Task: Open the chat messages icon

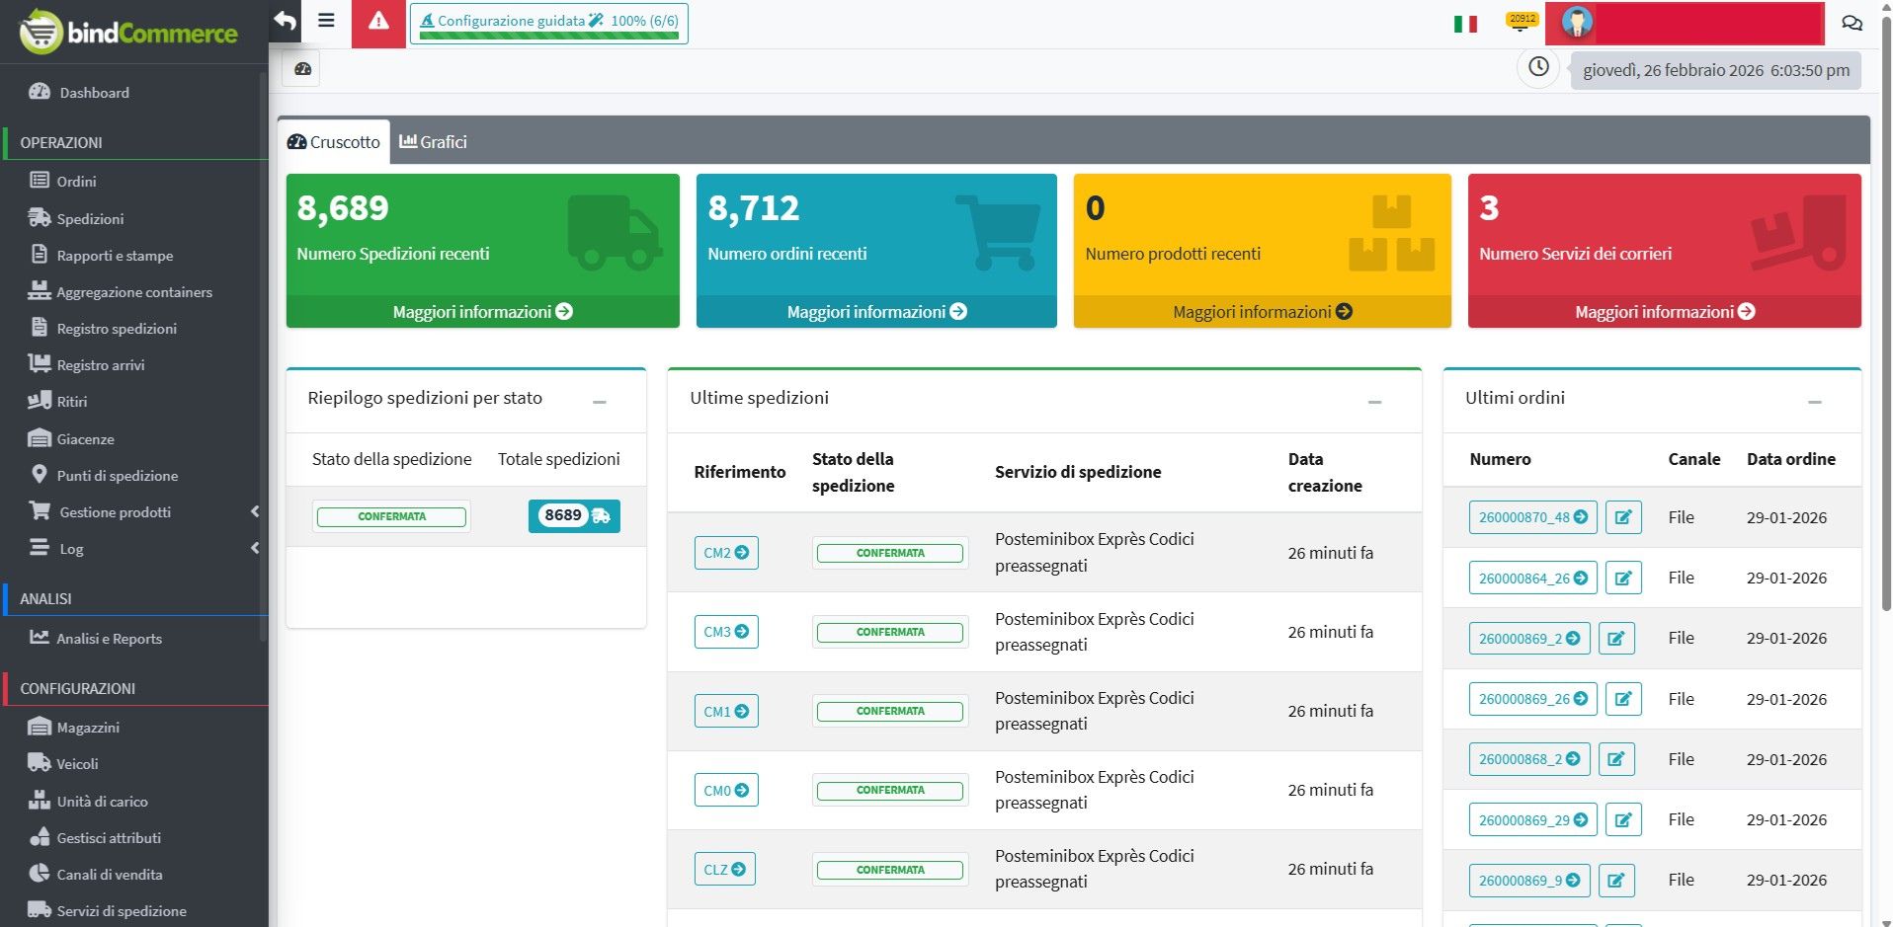Action: tap(1852, 23)
